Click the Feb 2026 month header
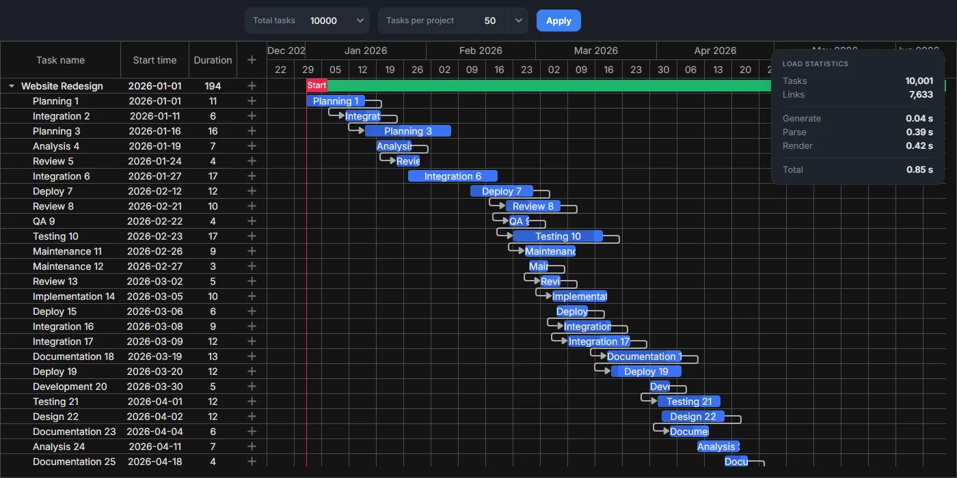Viewport: 957px width, 478px height. [x=481, y=51]
